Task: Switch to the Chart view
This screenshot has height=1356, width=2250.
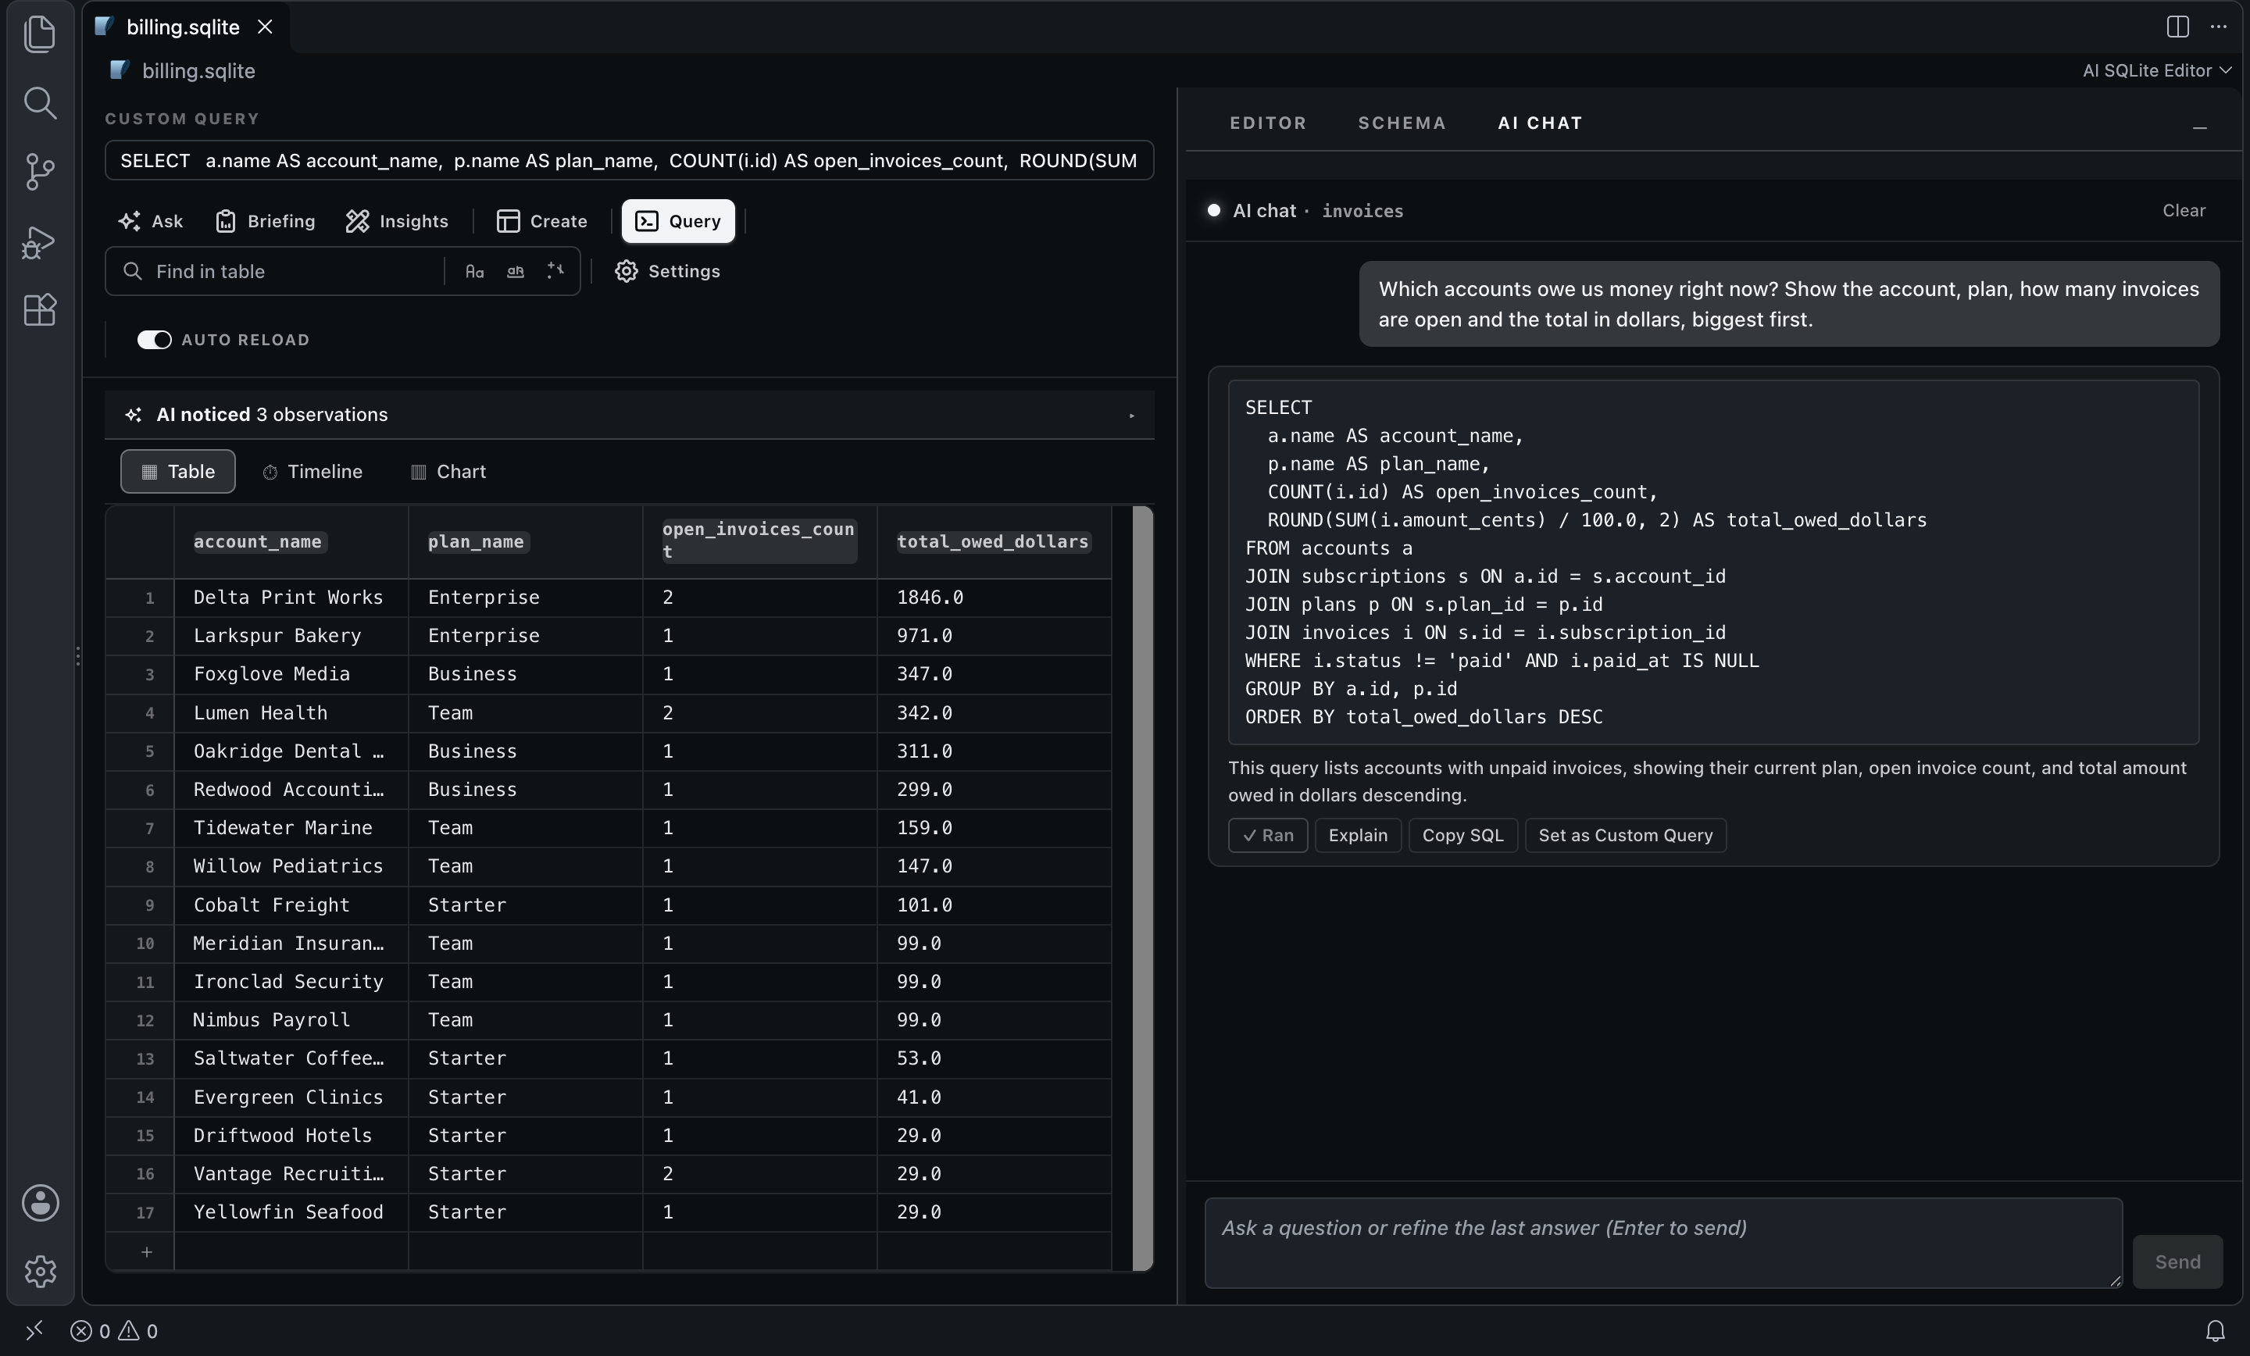Action: tap(448, 471)
